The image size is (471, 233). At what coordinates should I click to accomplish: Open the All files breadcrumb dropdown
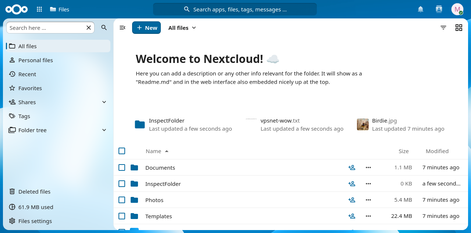pyautogui.click(x=182, y=28)
